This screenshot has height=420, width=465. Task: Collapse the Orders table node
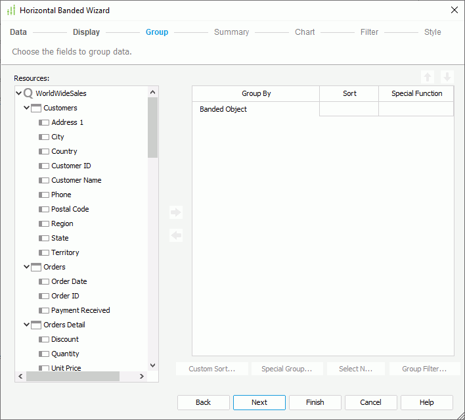click(x=27, y=267)
